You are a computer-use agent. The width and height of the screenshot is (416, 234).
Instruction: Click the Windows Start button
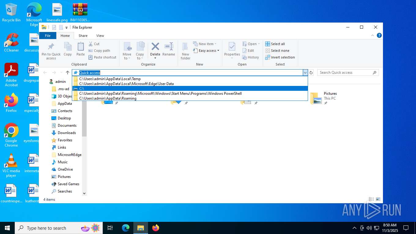click(x=7, y=228)
